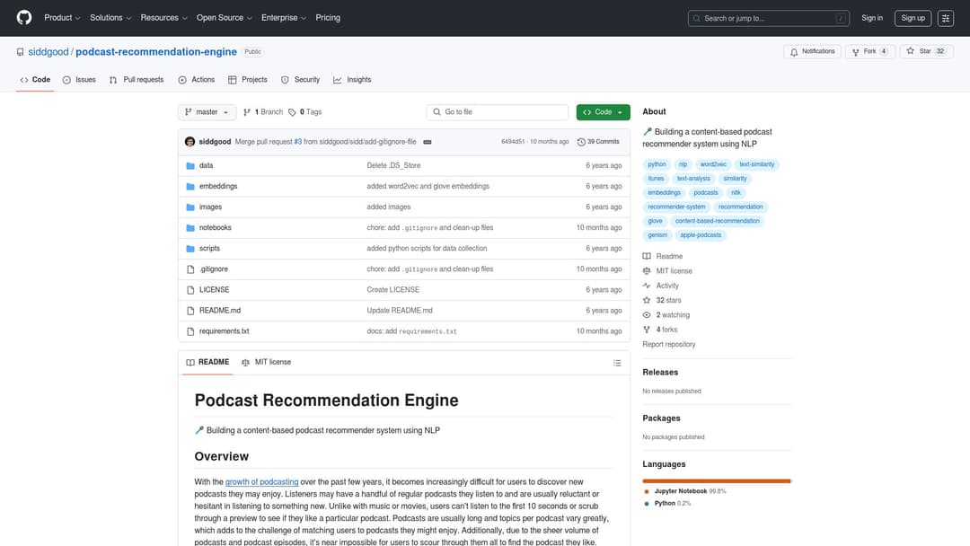The image size is (970, 546).
Task: Open the siddgood owner link
Action: (x=48, y=52)
